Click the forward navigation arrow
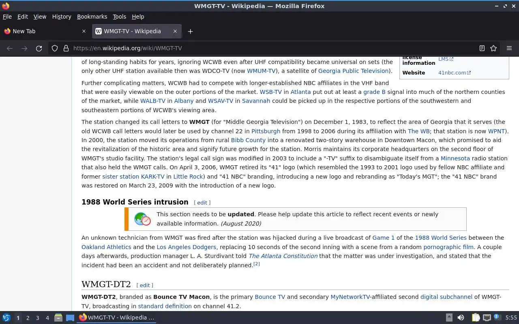This screenshot has height=324, width=519. coord(24,48)
